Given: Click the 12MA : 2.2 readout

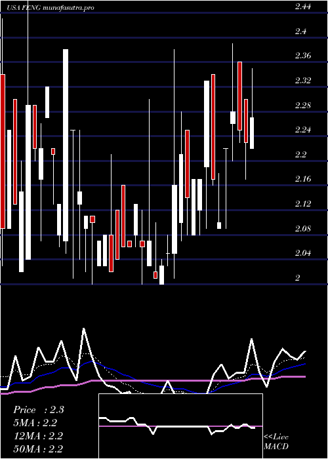Looking at the screenshot, I should (x=38, y=436).
